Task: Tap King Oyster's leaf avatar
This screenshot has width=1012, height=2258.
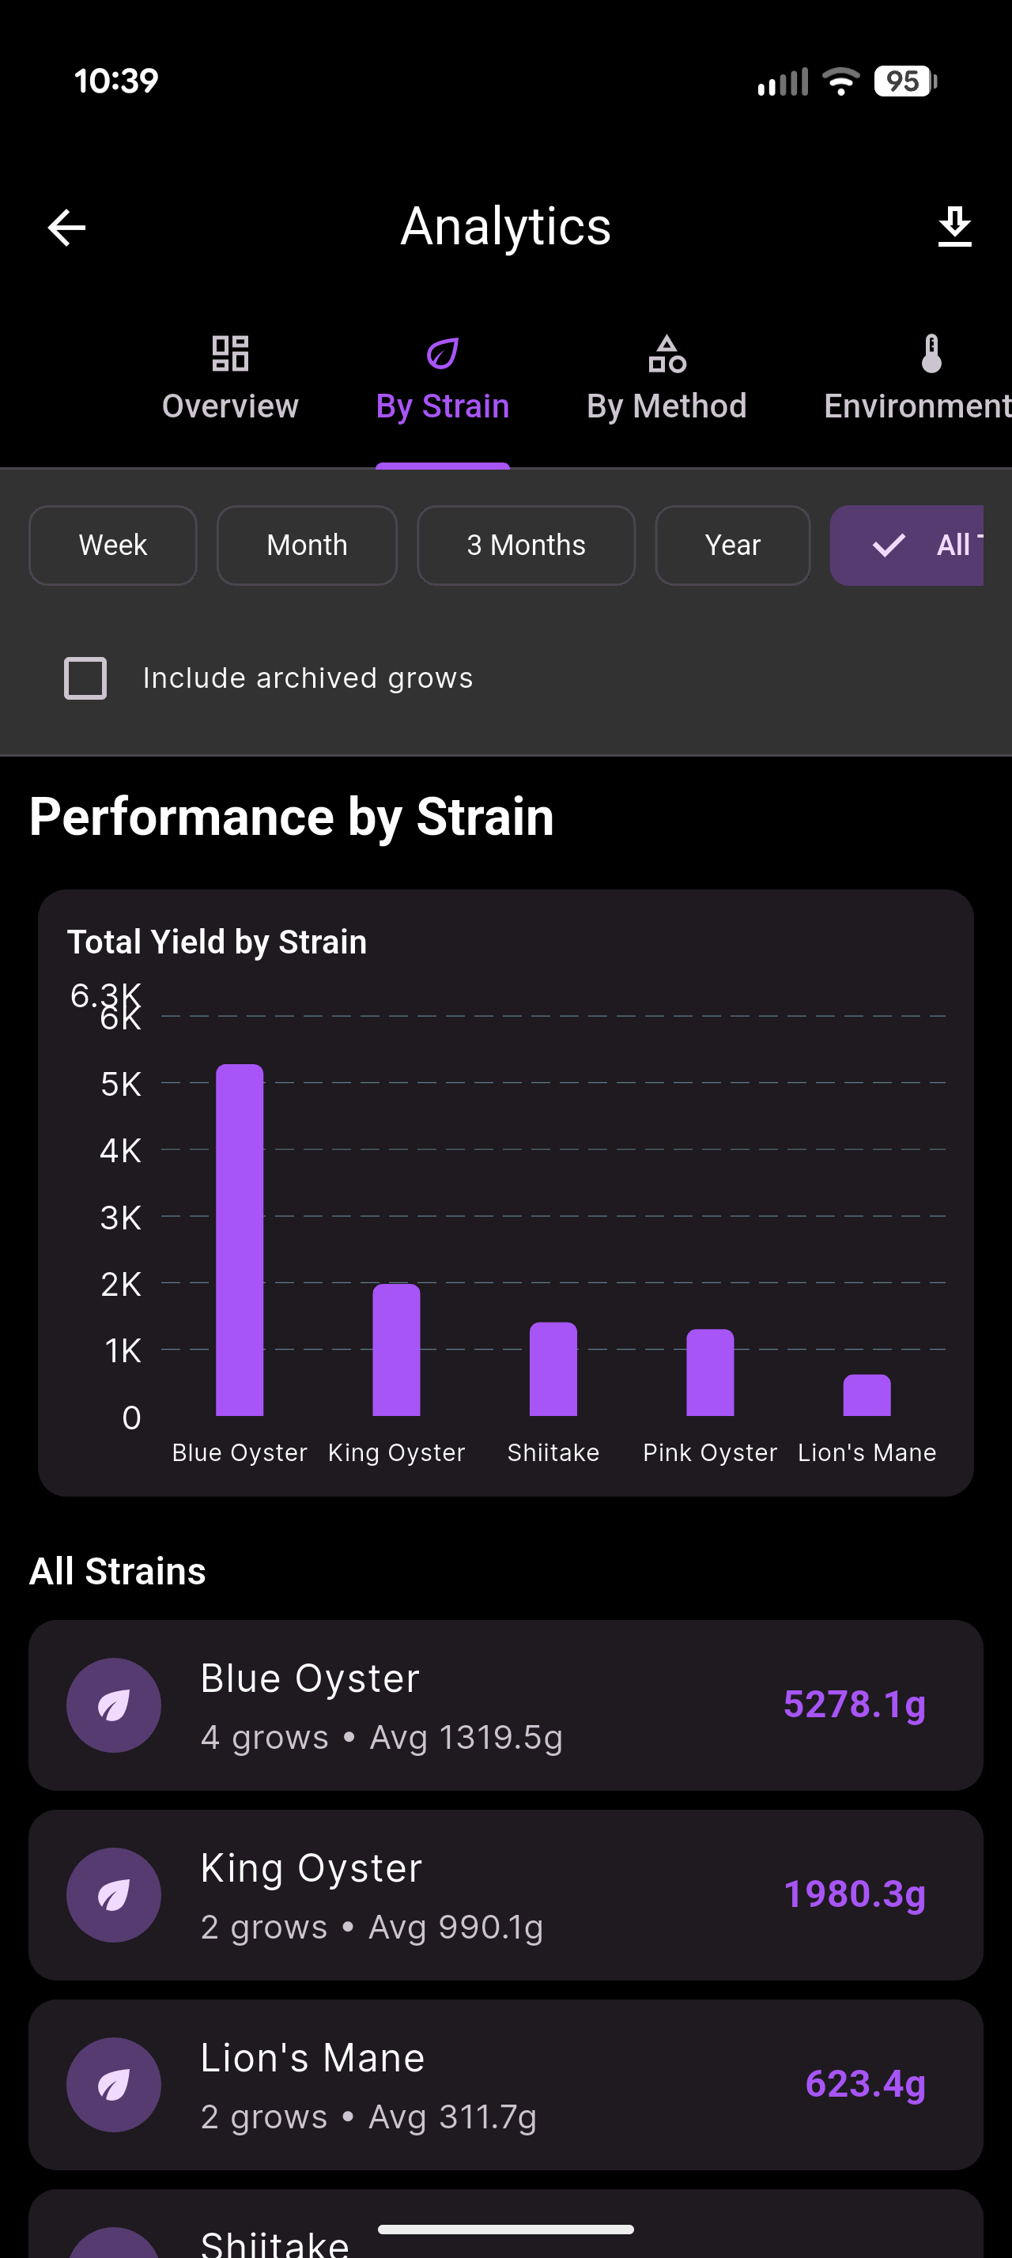Action: (113, 1895)
